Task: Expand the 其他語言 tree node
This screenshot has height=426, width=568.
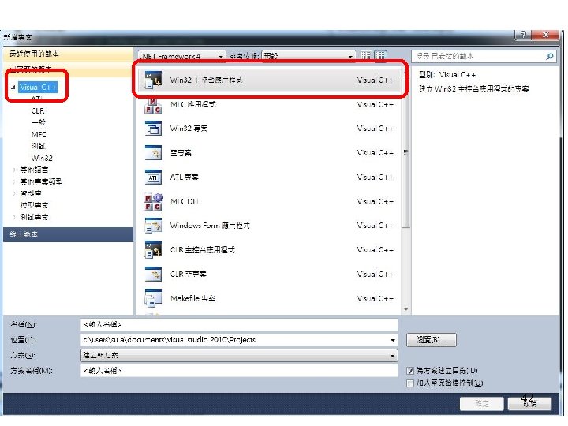Action: pyautogui.click(x=13, y=170)
